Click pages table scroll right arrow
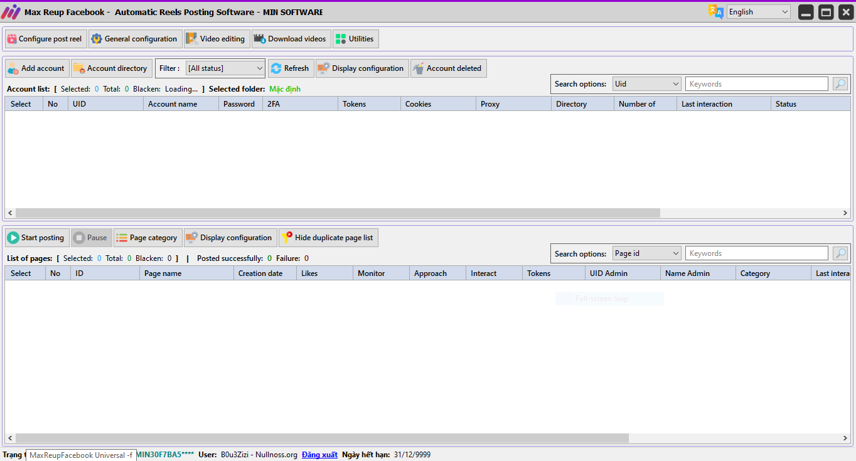856x461 pixels. [845, 438]
